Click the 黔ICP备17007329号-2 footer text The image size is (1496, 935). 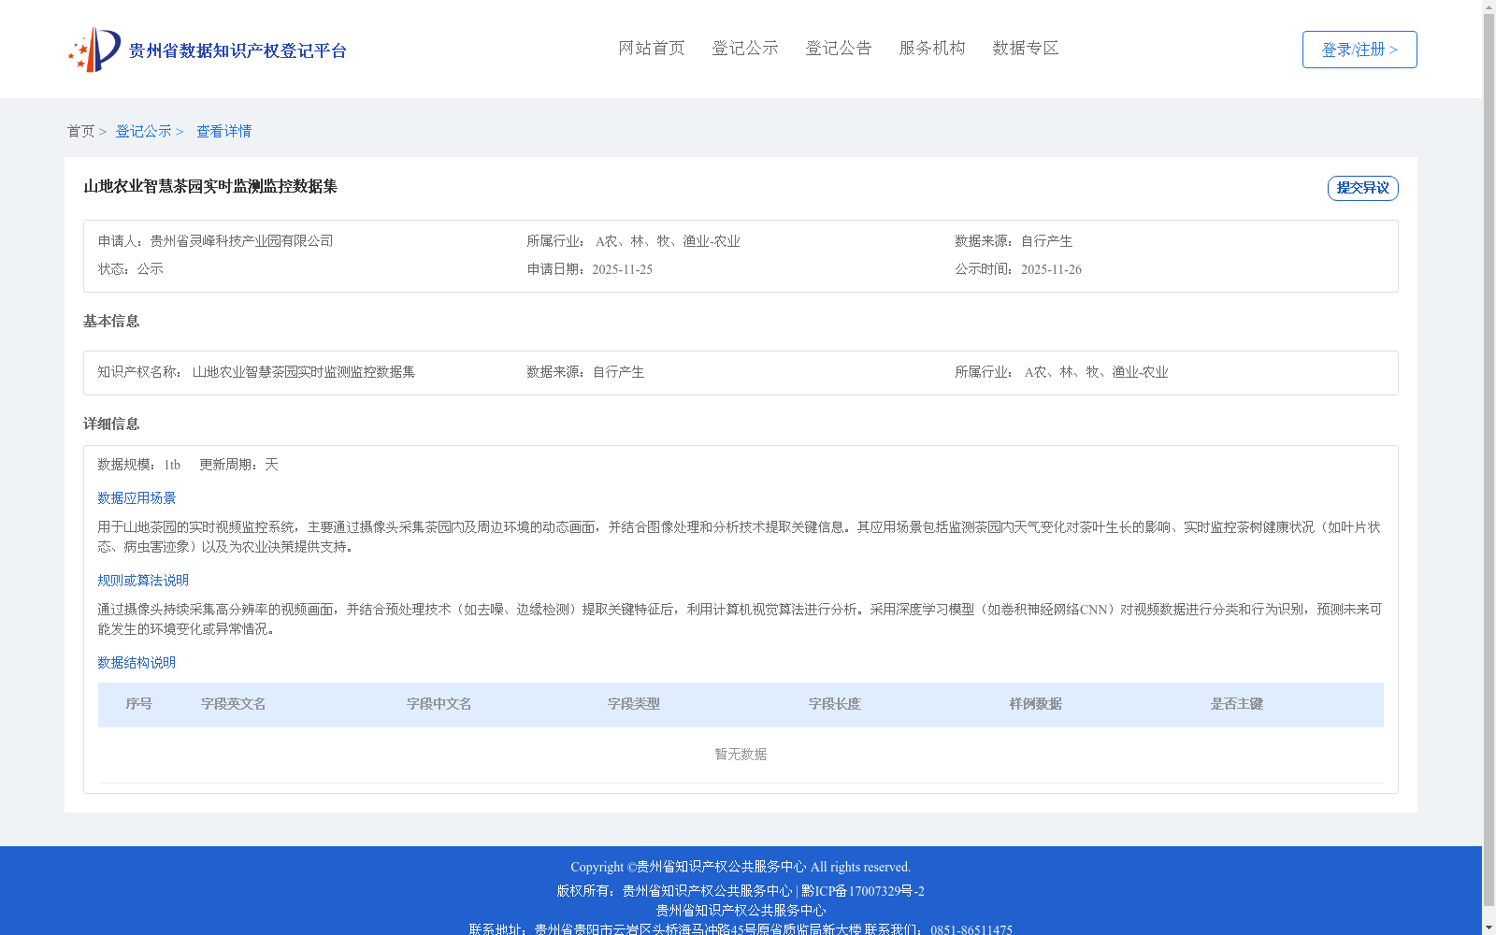pyautogui.click(x=863, y=891)
